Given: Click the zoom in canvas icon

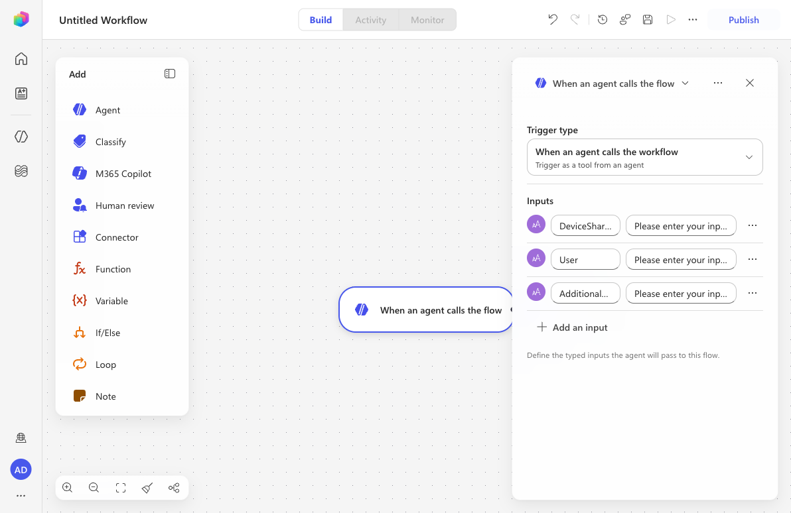Looking at the screenshot, I should point(67,487).
